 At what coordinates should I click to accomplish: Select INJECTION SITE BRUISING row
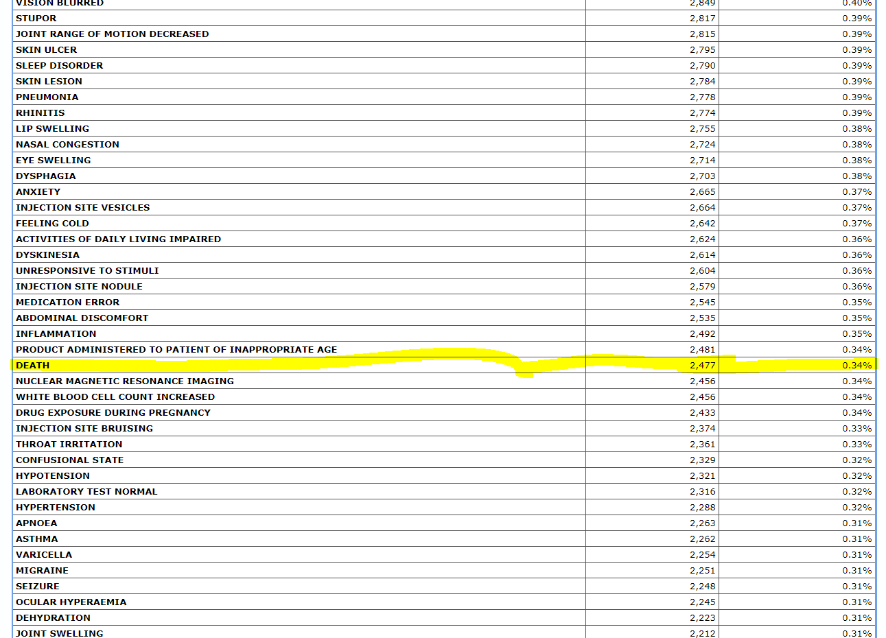coord(84,429)
